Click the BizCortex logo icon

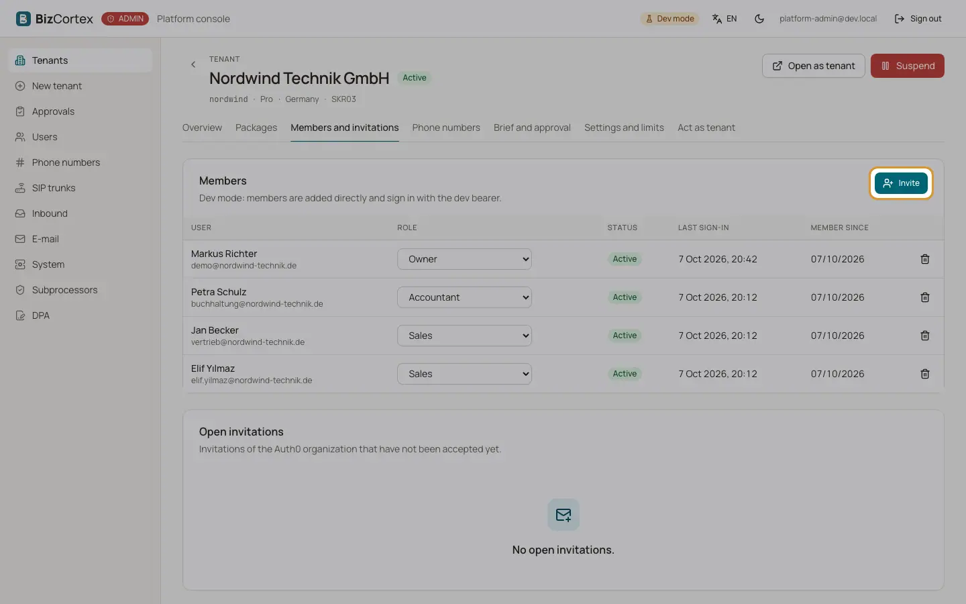point(23,19)
